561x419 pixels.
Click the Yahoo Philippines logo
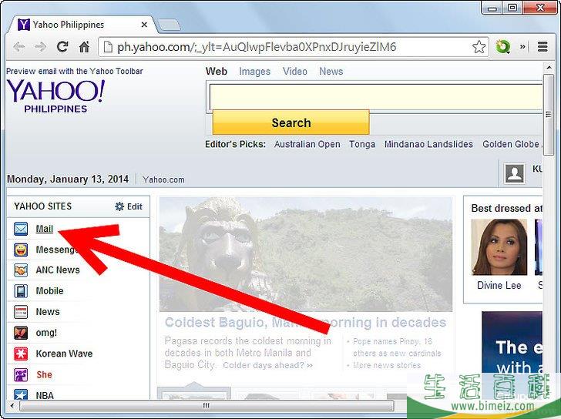(55, 96)
